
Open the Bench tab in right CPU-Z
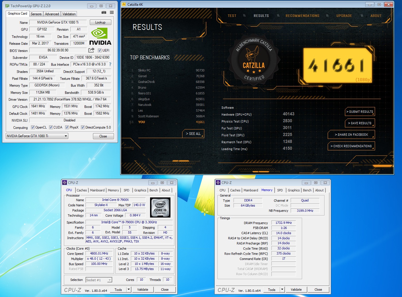point(307,190)
